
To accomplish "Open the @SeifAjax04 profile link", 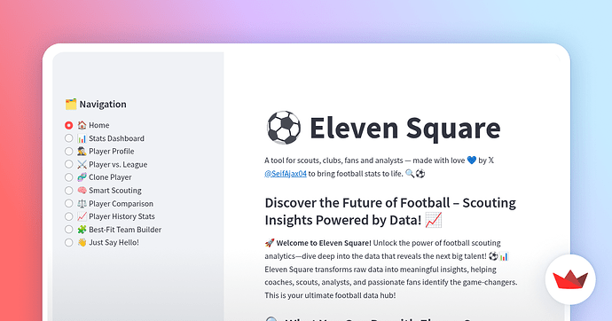I will 286,174.
